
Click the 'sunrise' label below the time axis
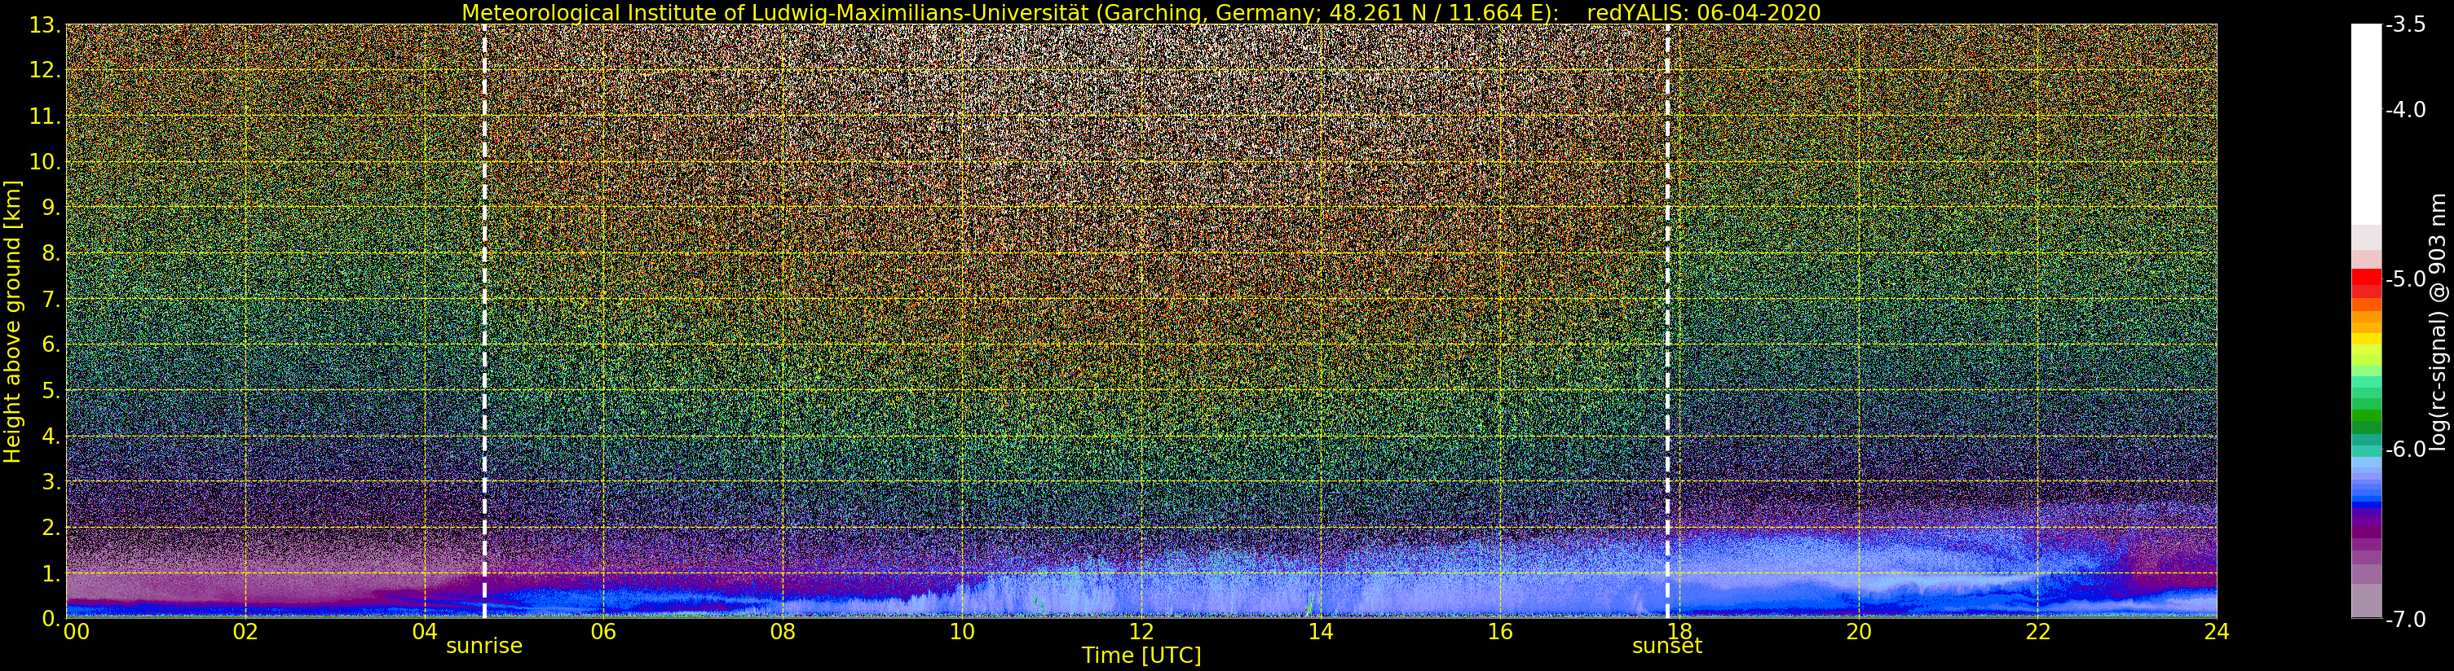484,645
